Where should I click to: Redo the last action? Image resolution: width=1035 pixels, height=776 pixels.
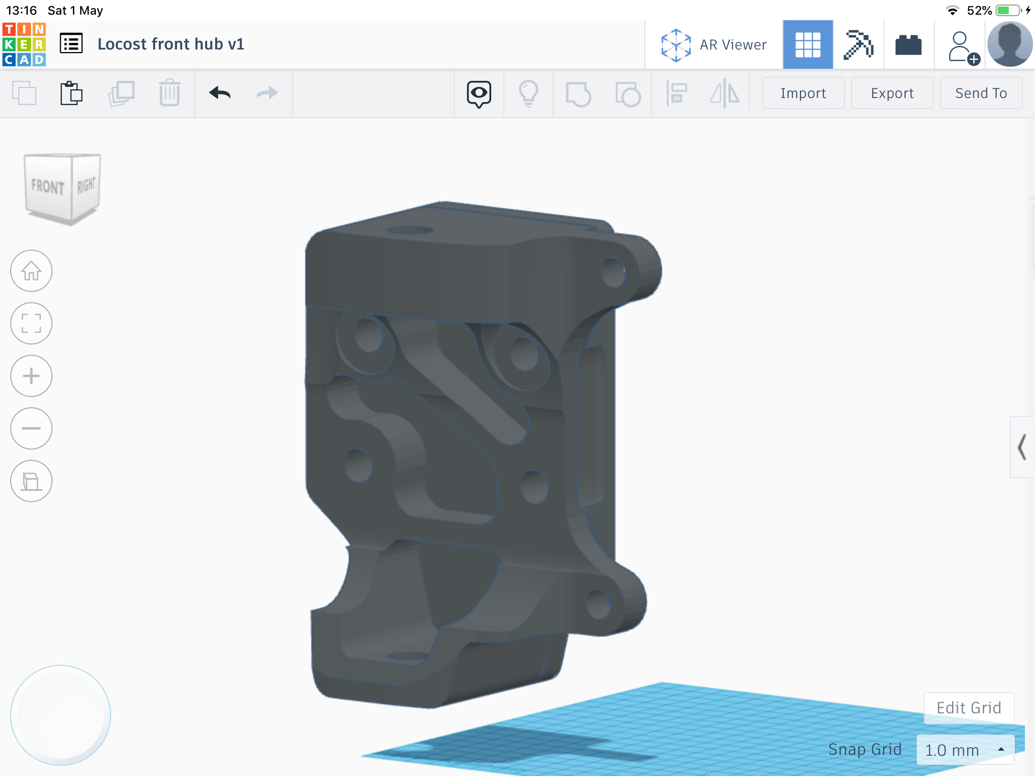[x=267, y=93]
